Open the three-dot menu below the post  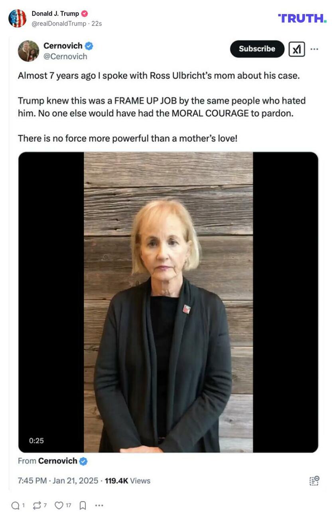point(99,506)
